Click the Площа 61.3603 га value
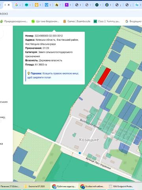Image resolution: width=142 pixels, height=190 pixels. click(41, 65)
